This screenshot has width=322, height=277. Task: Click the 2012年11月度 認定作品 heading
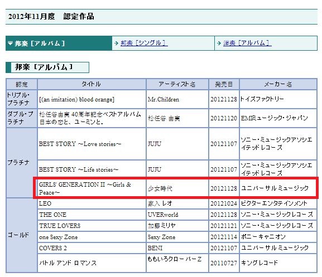click(x=51, y=16)
